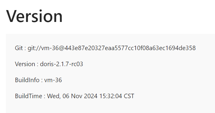This screenshot has height=113, width=215.
Task: Click the day number 06 in the build date
Action: click(66, 96)
